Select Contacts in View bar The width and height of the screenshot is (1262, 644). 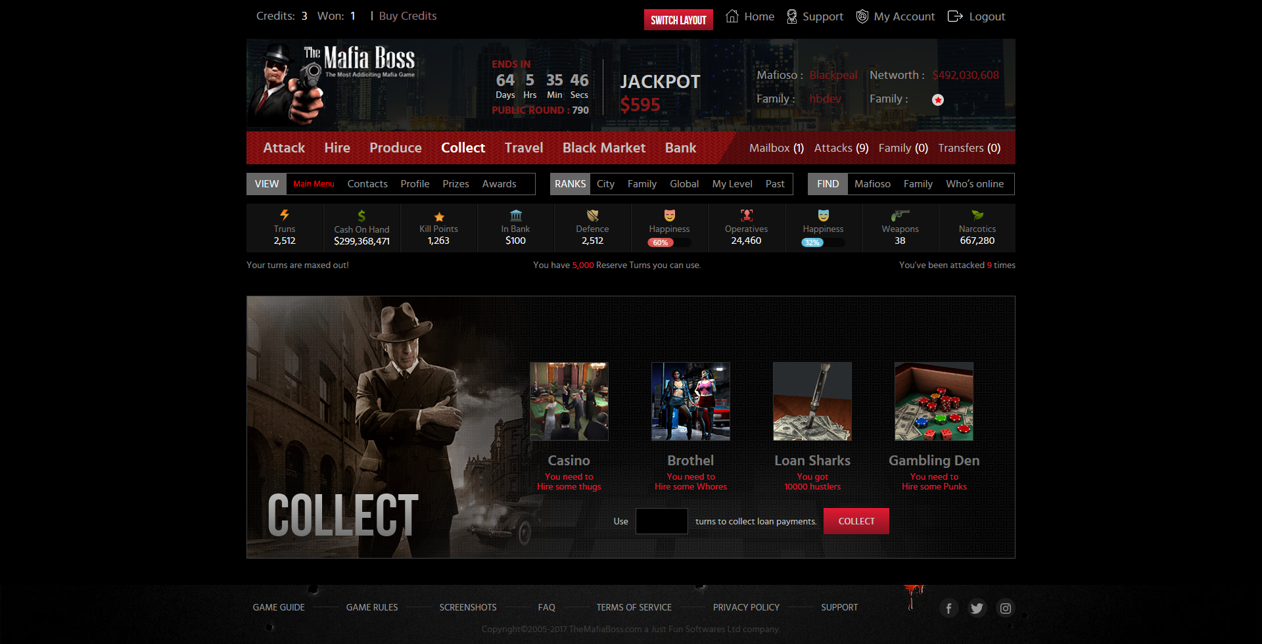[x=367, y=184]
